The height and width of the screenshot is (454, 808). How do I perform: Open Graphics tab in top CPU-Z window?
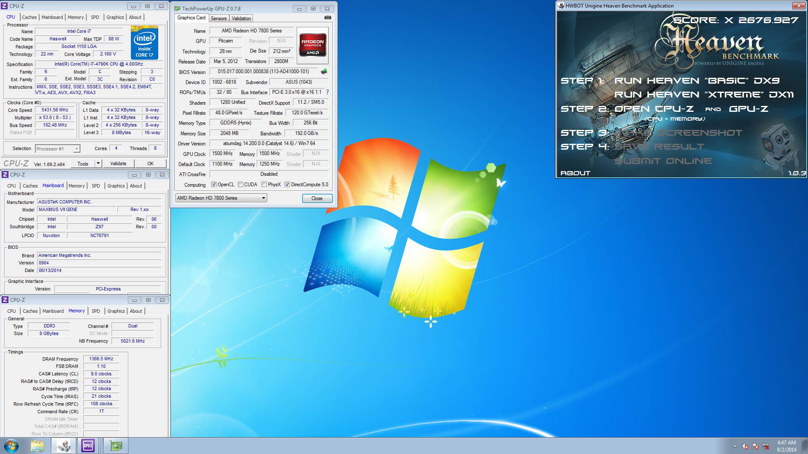point(115,17)
